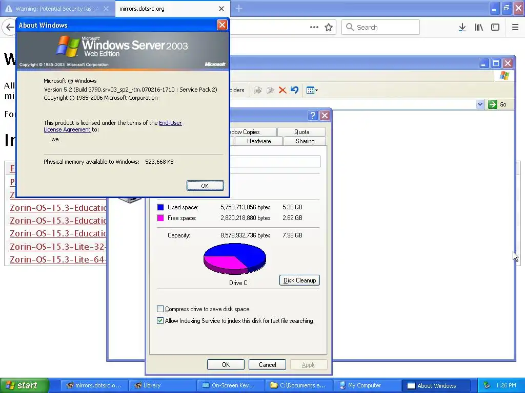525x393 pixels.
Task: Click green Go button in Explorer
Action: click(497, 104)
